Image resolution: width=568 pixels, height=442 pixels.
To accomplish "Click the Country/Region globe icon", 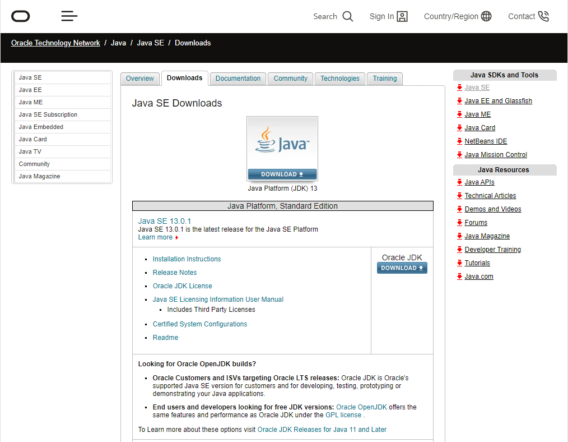I will click(486, 16).
